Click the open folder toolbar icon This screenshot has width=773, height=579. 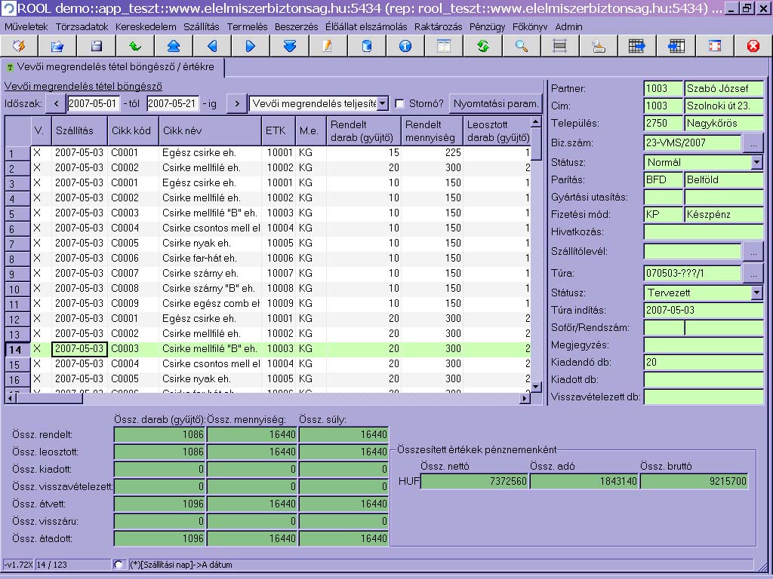(57, 46)
